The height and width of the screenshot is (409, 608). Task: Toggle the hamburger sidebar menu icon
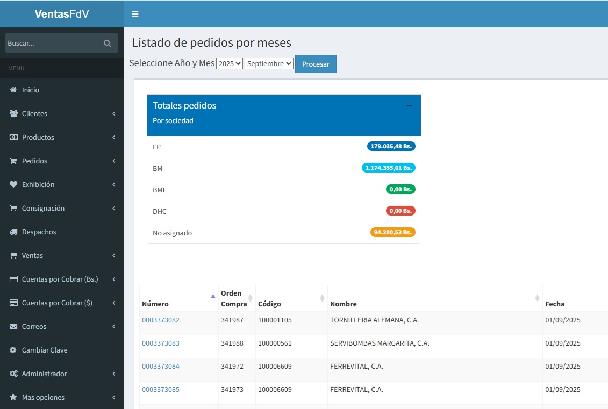click(x=135, y=14)
